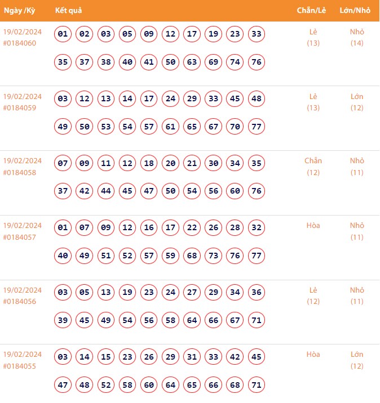
Task: Open draw ID #0184059
Action: (x=20, y=108)
